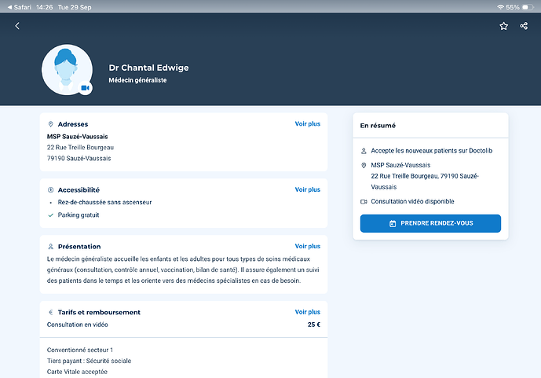Screen dimensions: 541x378
Task: Click calendar icon on PRENDRE RENDEZ-VOUS button
Action: pos(393,223)
